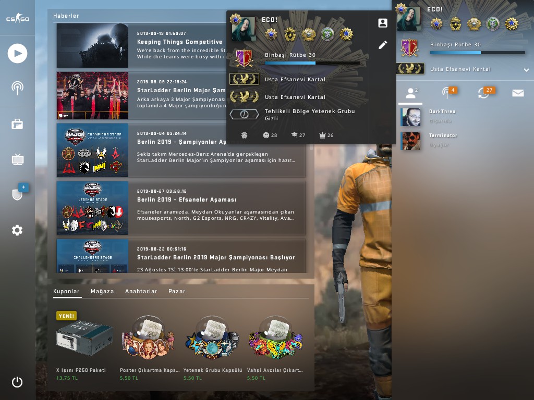The height and width of the screenshot is (400, 534).
Task: Click the CS:GO logo in sidebar
Action: (17, 18)
